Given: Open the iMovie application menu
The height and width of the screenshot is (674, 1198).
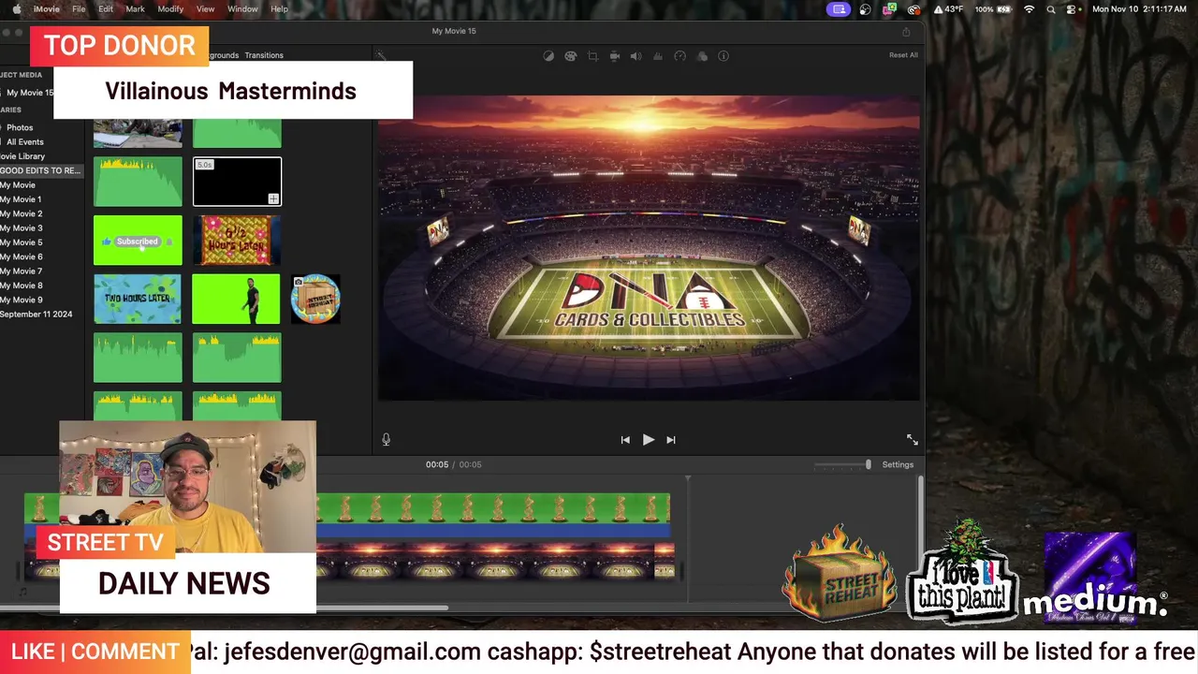Looking at the screenshot, I should 47,9.
